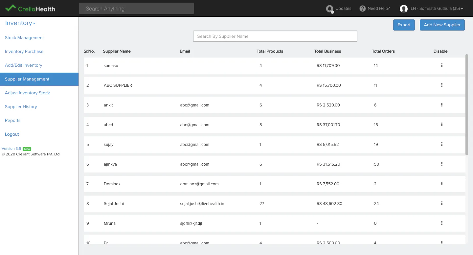
Task: Open the Updates bell icon
Action: coord(329,9)
